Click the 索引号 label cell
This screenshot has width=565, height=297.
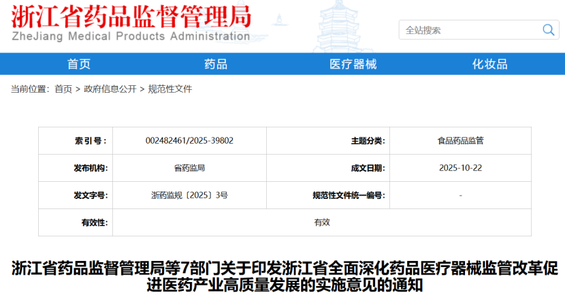[76, 140]
